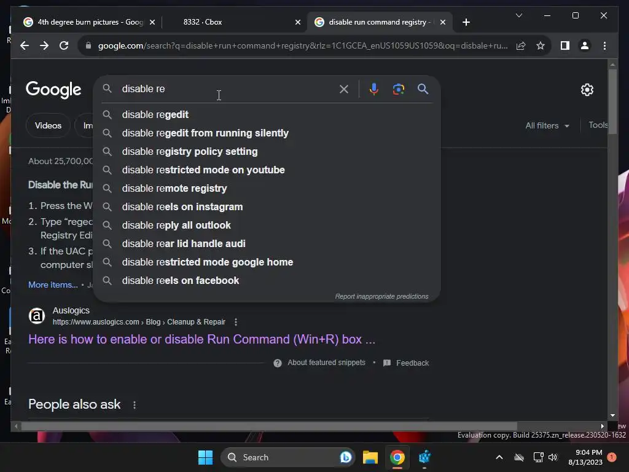Close the '4th degree burn pictures' tab
This screenshot has width=629, height=472.
pyautogui.click(x=152, y=22)
